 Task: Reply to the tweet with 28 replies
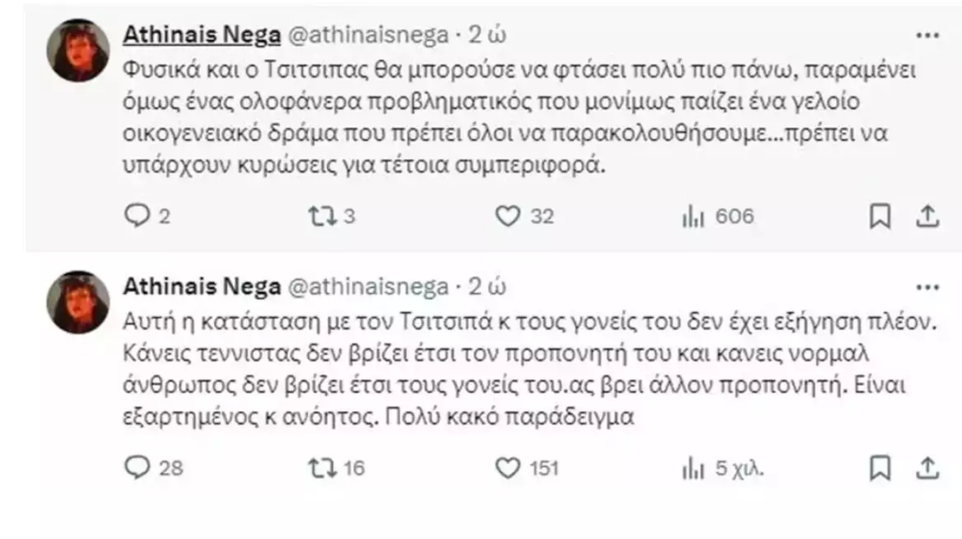click(138, 468)
